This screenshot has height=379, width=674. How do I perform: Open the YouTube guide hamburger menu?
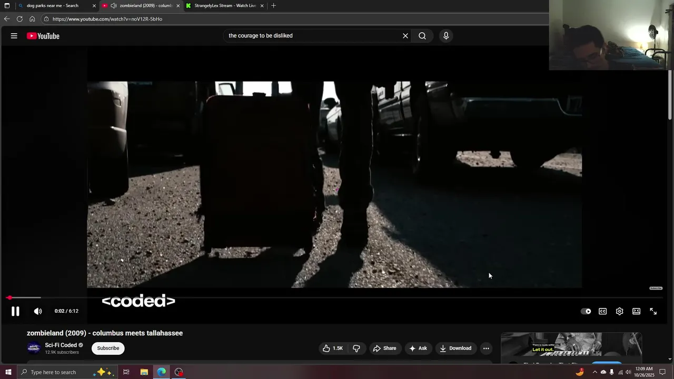(14, 36)
